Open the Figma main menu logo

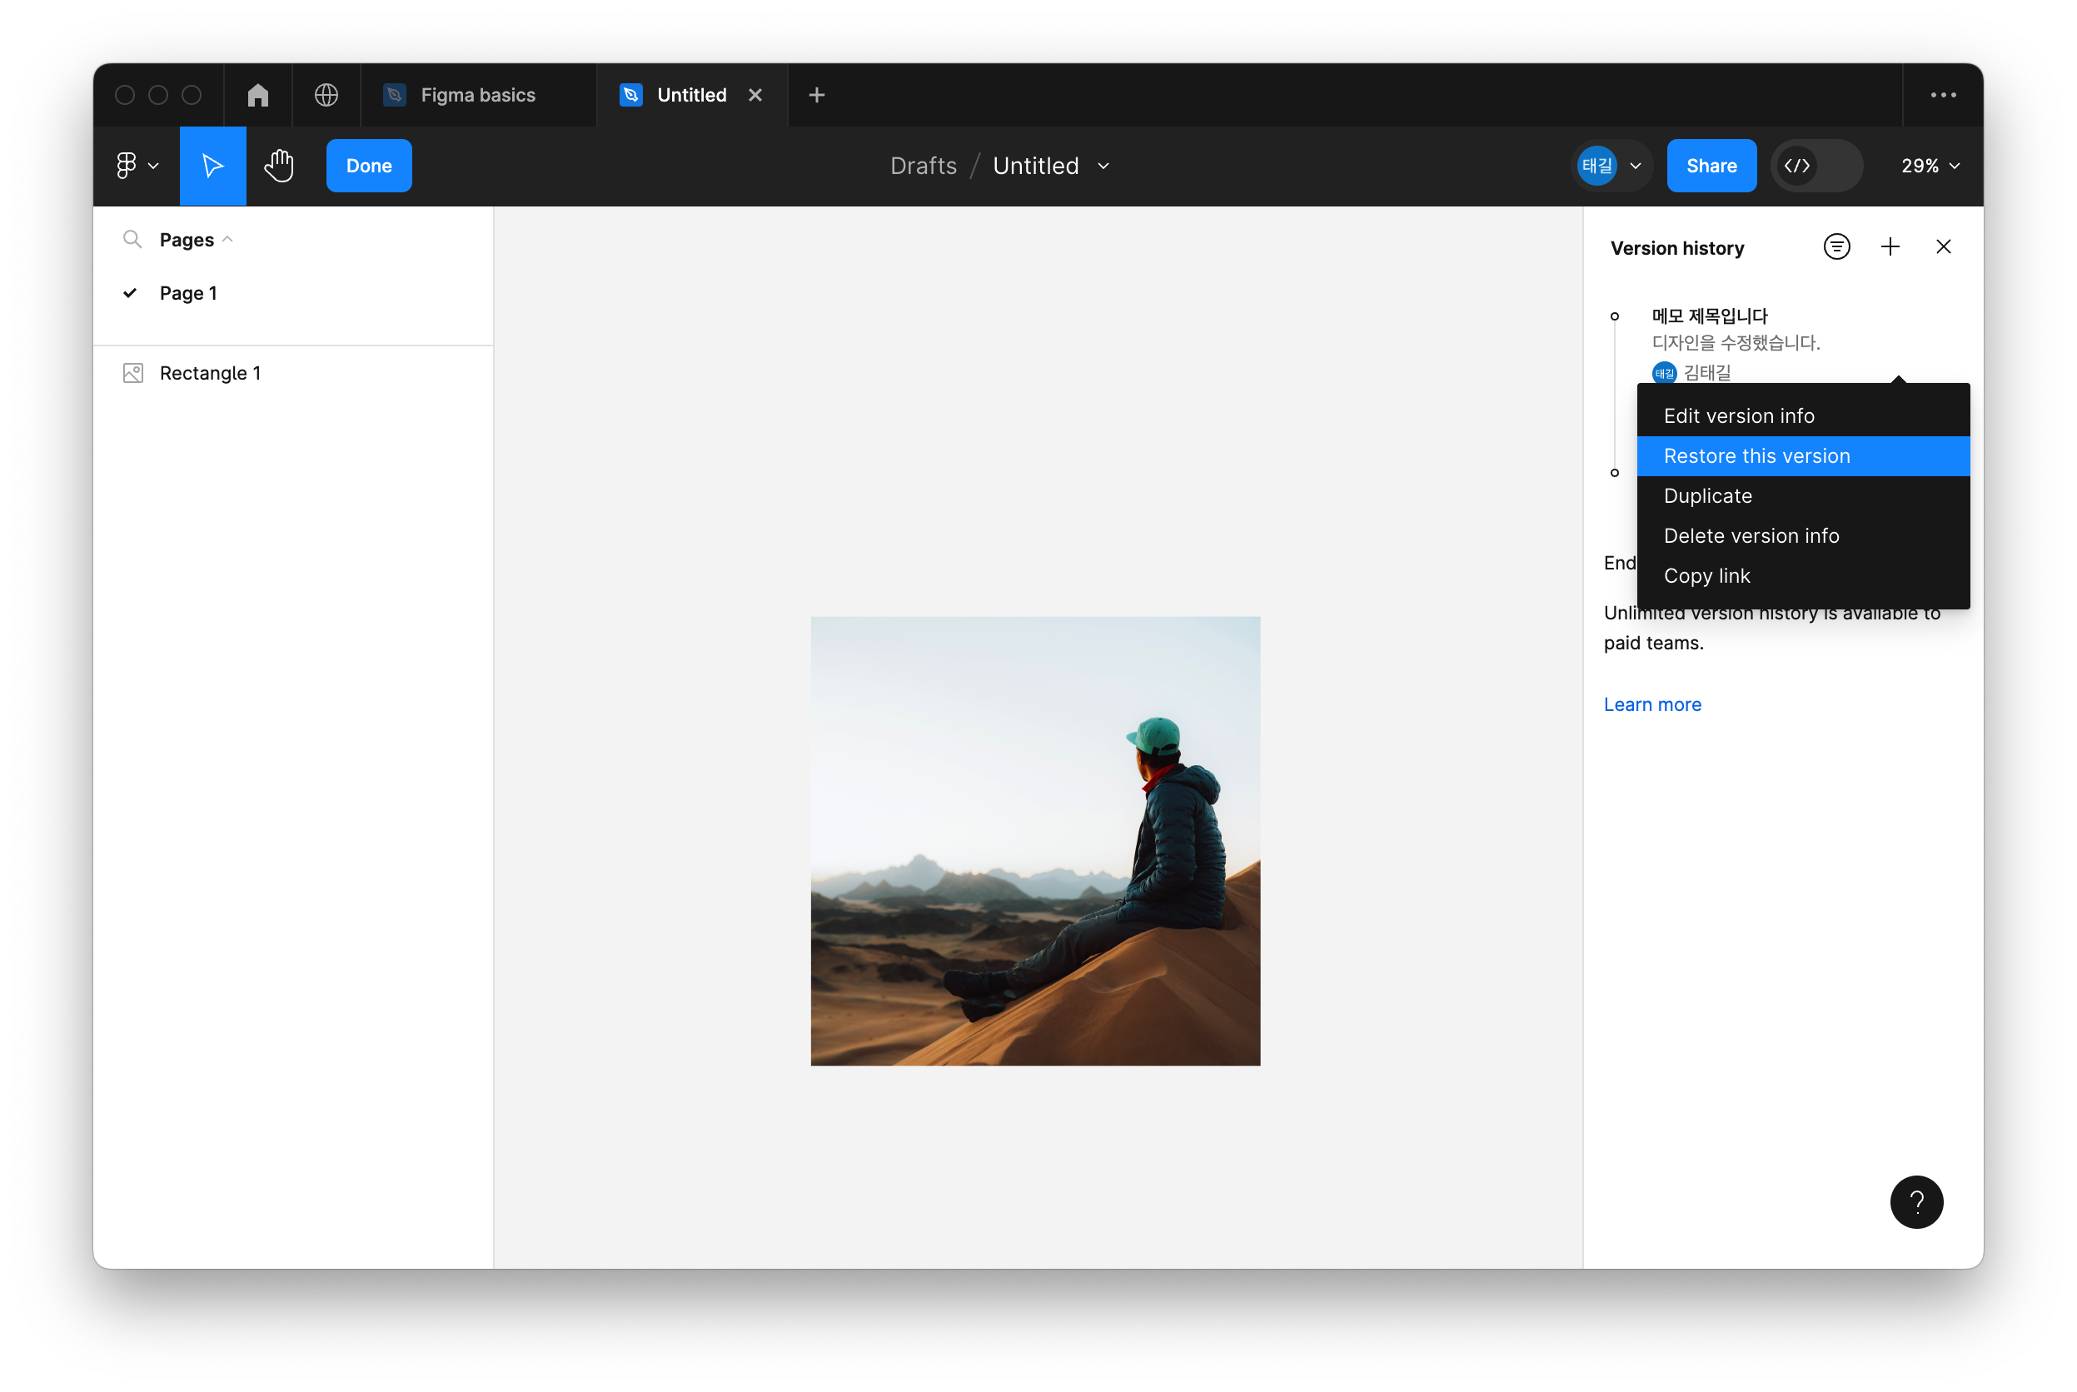pos(127,166)
